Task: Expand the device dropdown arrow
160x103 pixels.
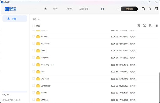Action: 46,9
